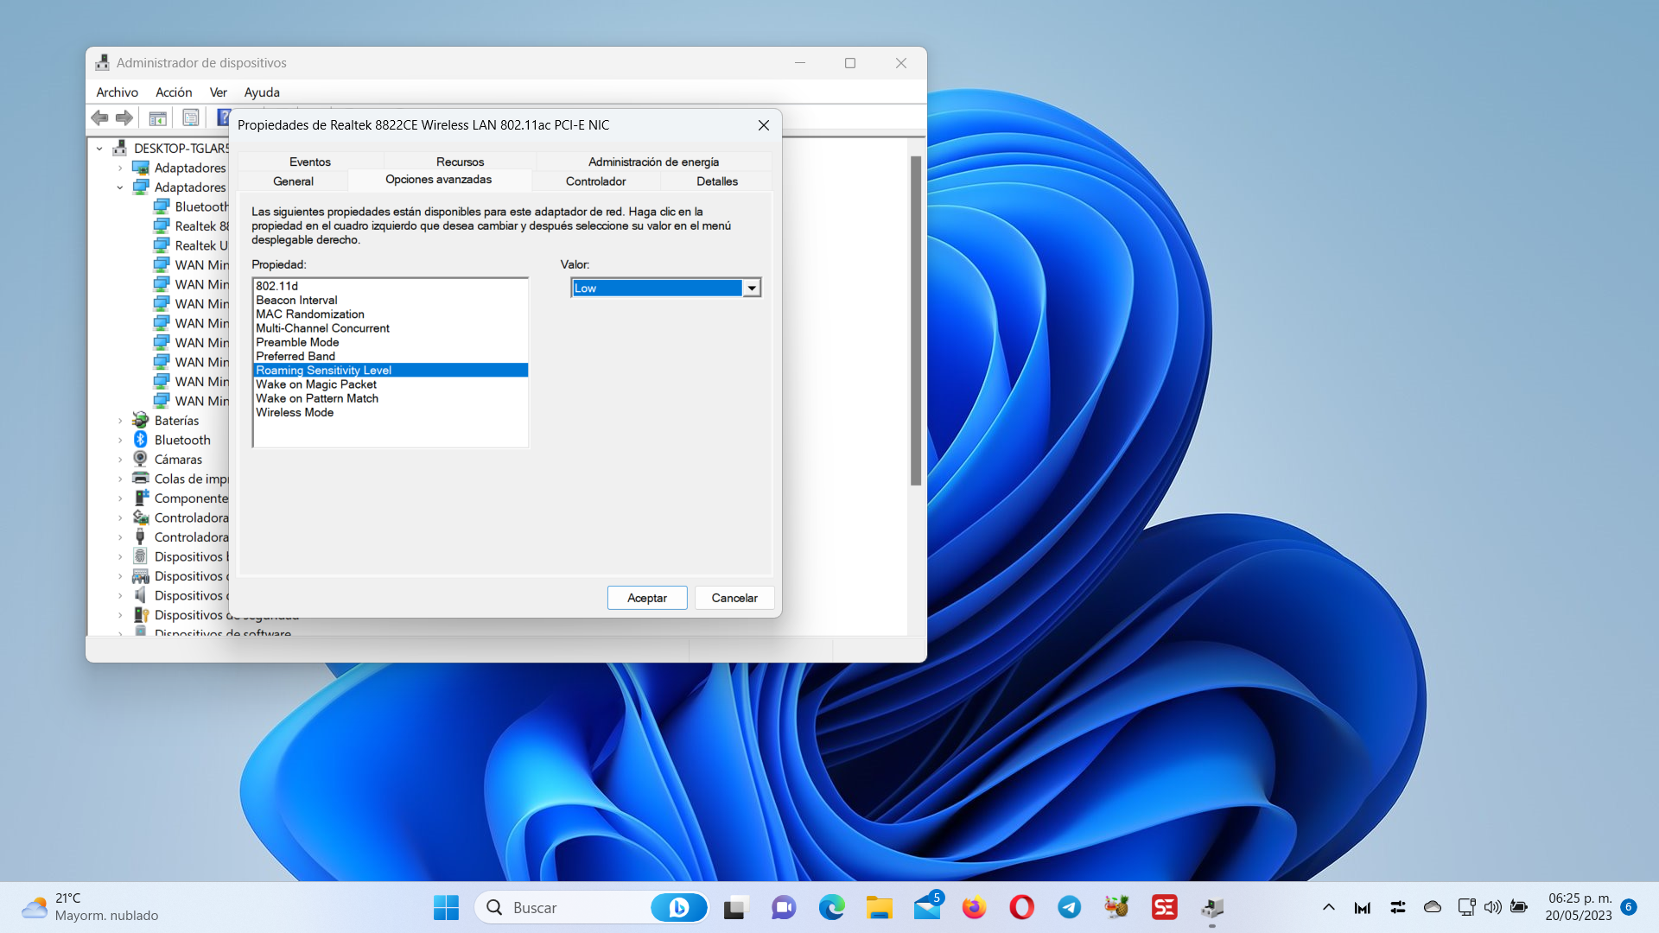This screenshot has width=1659, height=933.
Task: Open the Administración de energía tab
Action: tap(653, 162)
